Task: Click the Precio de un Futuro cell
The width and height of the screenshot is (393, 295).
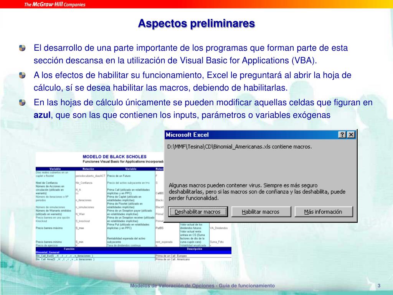Action: pyautogui.click(x=119, y=176)
